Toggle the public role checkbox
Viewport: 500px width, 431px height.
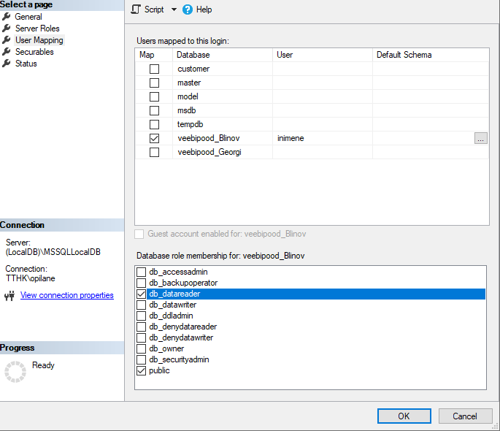coord(142,370)
